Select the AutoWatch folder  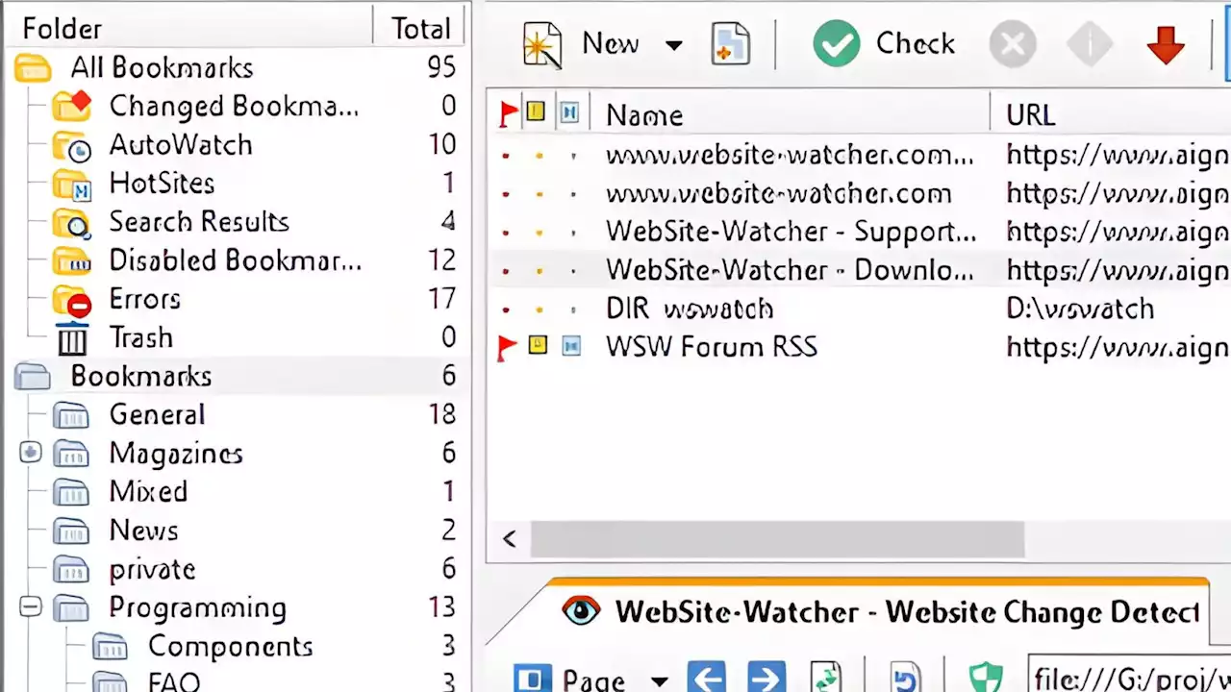[x=181, y=145]
